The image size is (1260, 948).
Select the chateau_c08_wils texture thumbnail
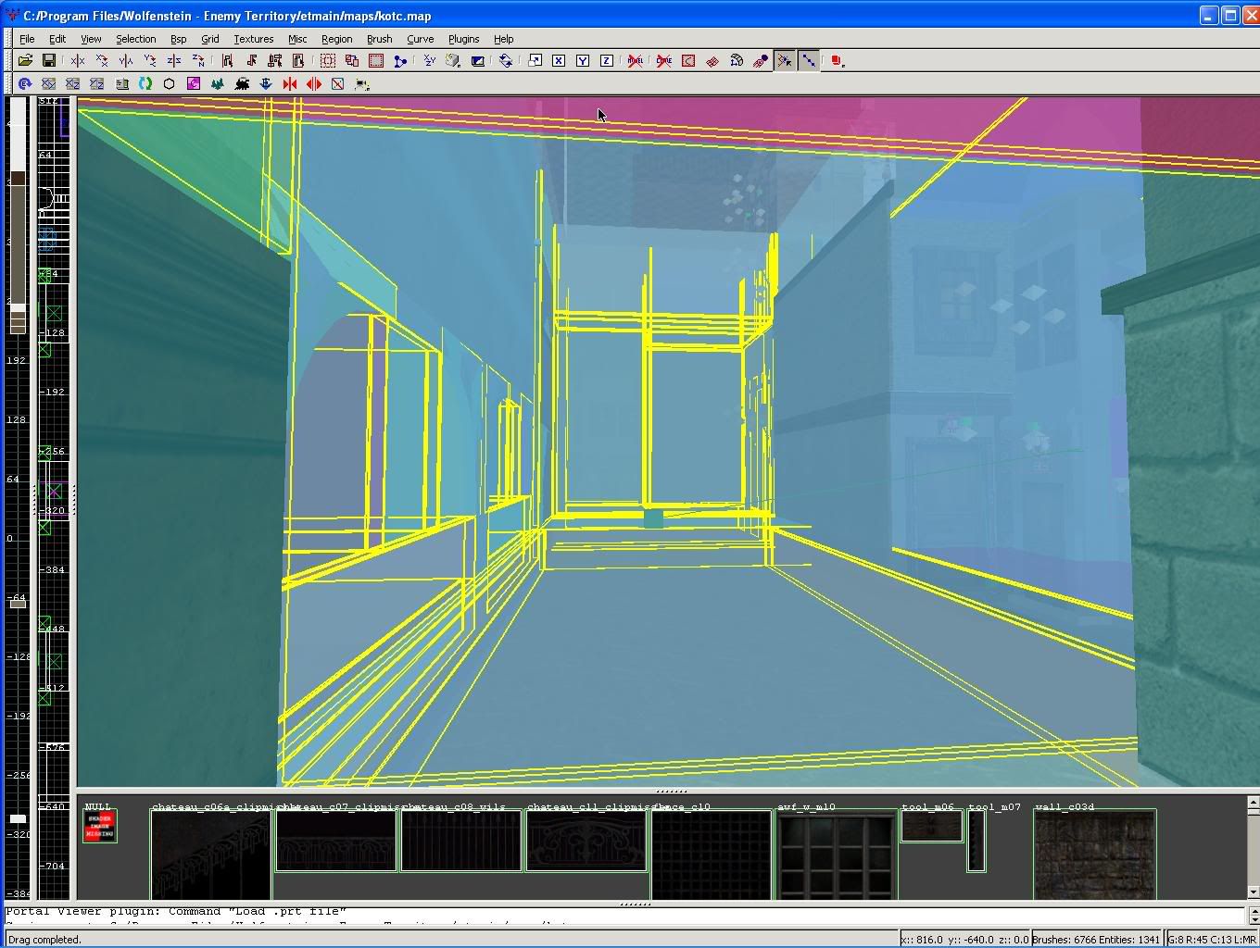[460, 841]
